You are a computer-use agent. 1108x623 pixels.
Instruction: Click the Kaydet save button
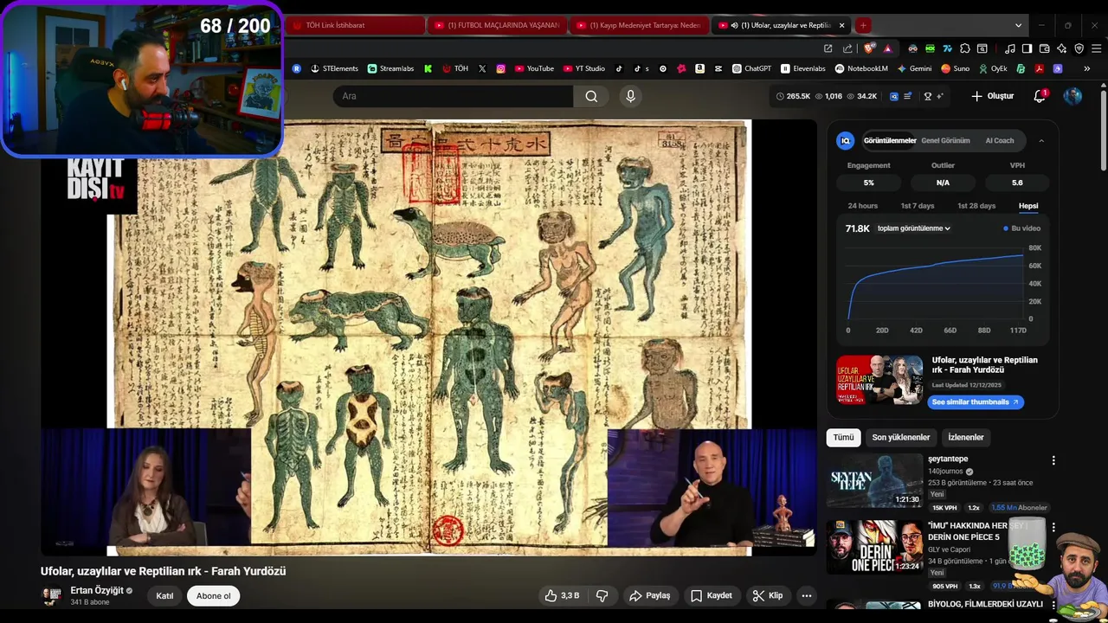tap(712, 595)
